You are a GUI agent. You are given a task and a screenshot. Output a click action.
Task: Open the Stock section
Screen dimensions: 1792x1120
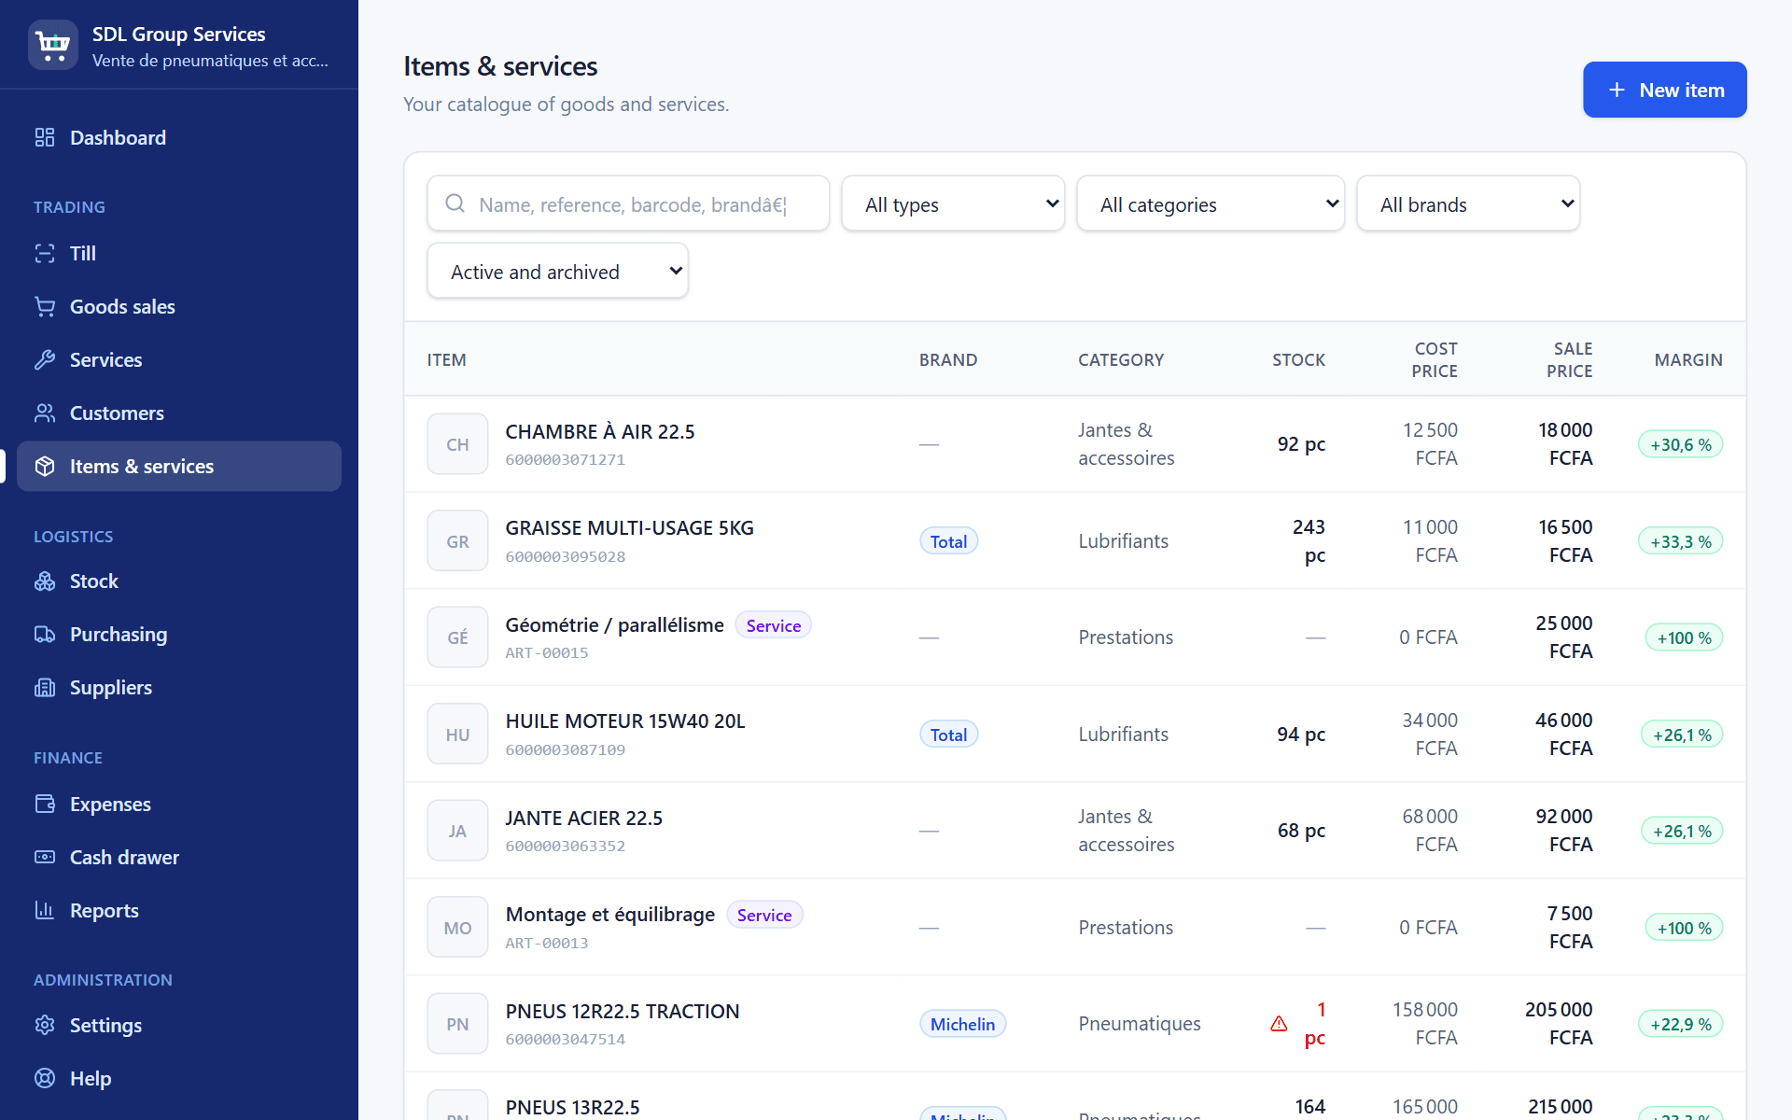[x=179, y=581]
